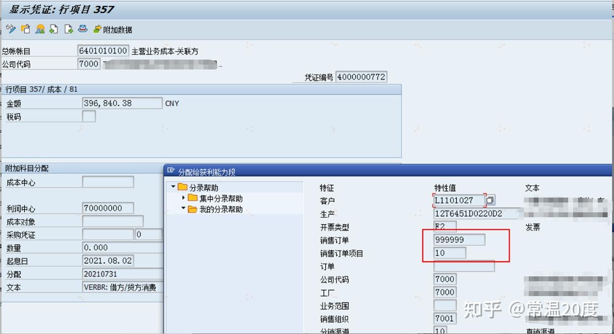The image size is (614, 334).
Task: Click into the 税码 input field
Action: (x=88, y=116)
